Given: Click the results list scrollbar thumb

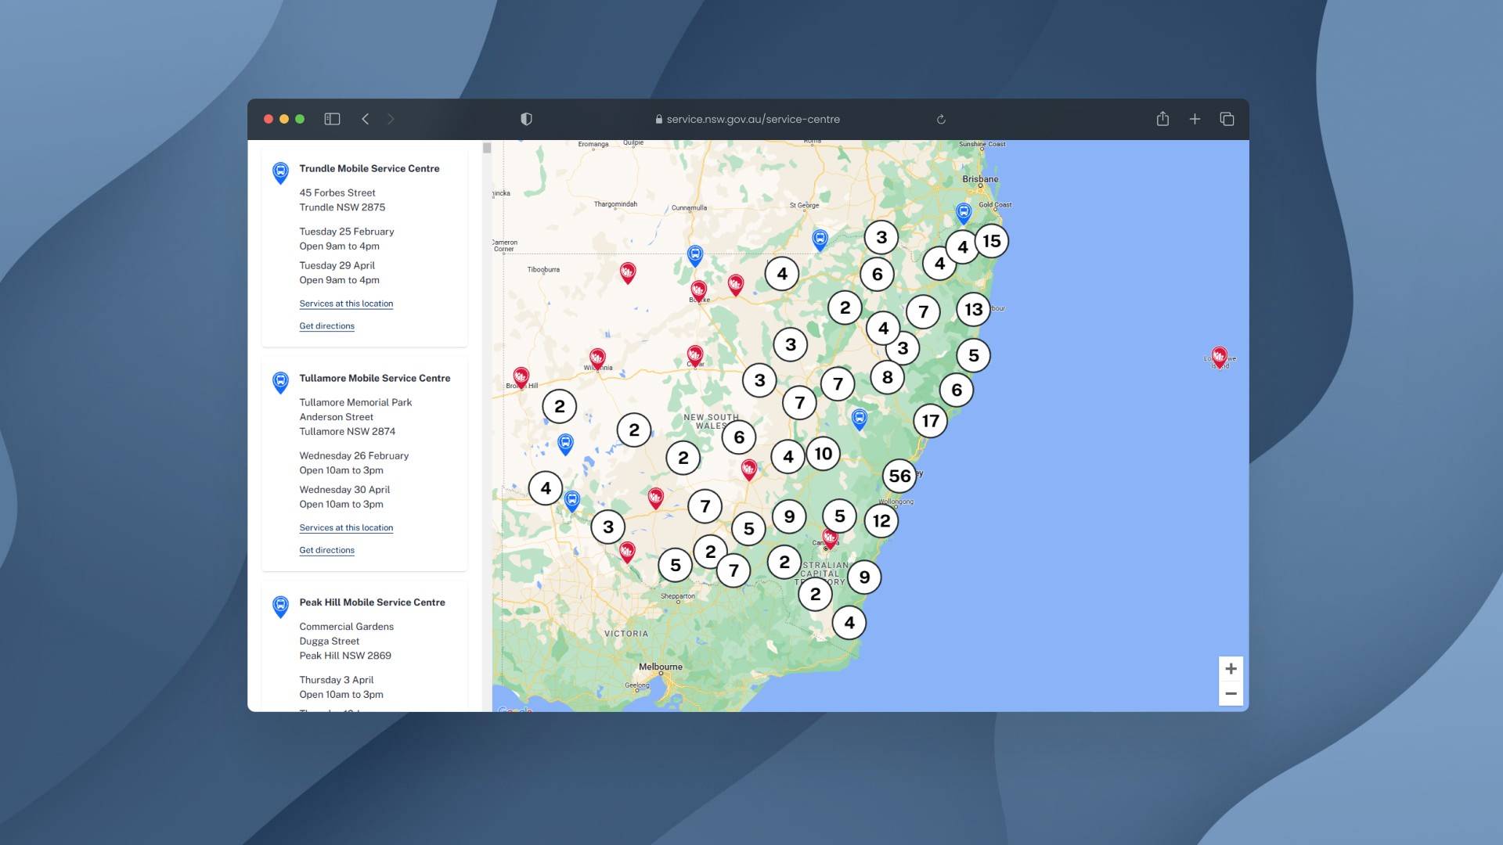Looking at the screenshot, I should 487,148.
